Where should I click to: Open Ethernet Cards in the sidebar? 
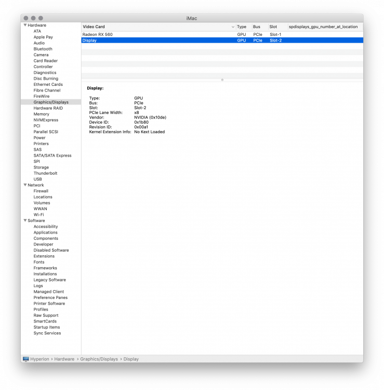(48, 84)
